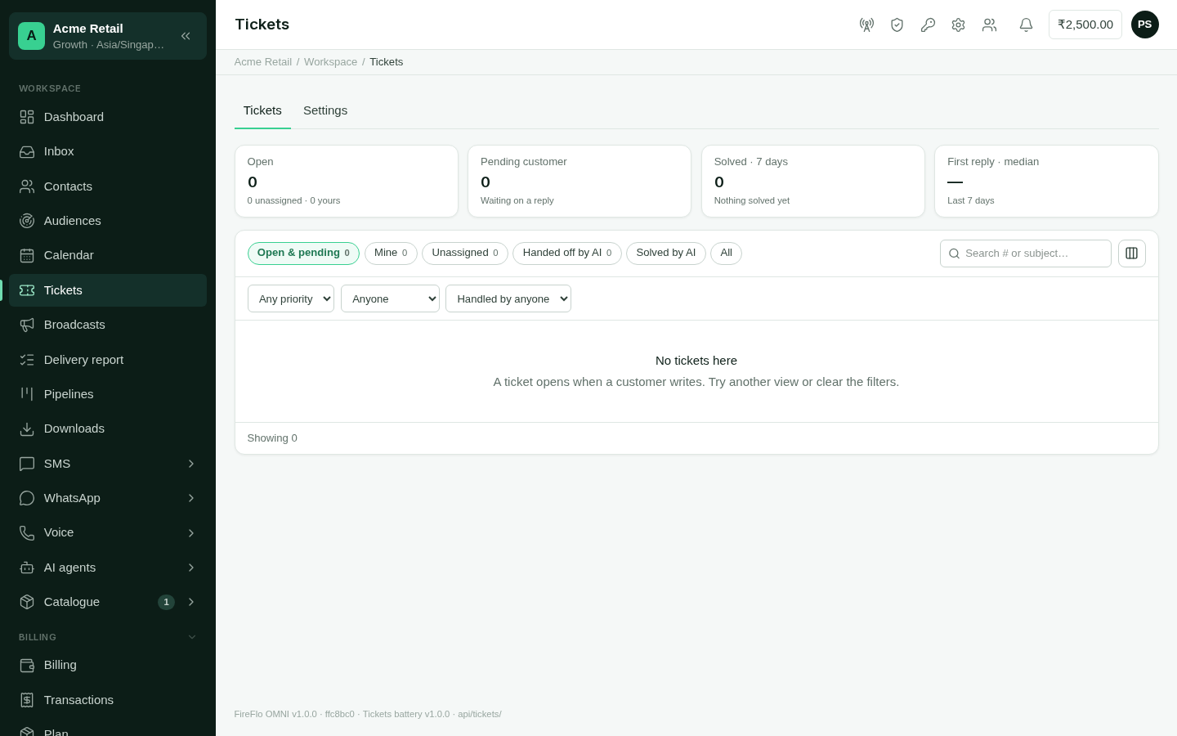Click the Broadcasts megaphone icon
The width and height of the screenshot is (1177, 736).
click(27, 325)
